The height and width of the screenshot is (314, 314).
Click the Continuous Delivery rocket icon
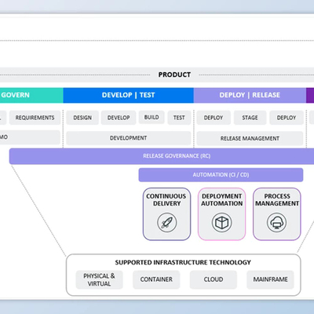point(167,223)
